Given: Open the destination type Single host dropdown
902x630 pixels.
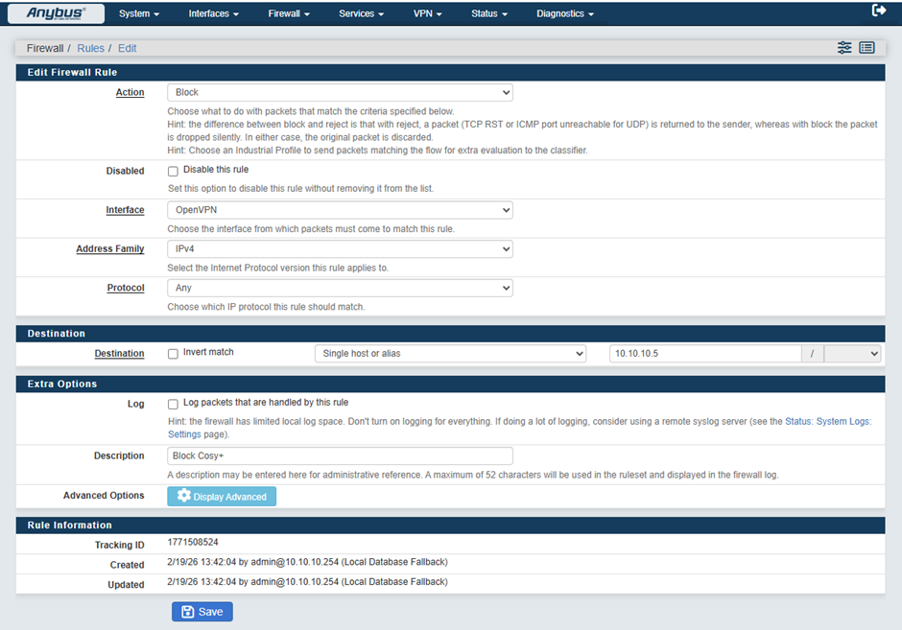Looking at the screenshot, I should point(450,354).
